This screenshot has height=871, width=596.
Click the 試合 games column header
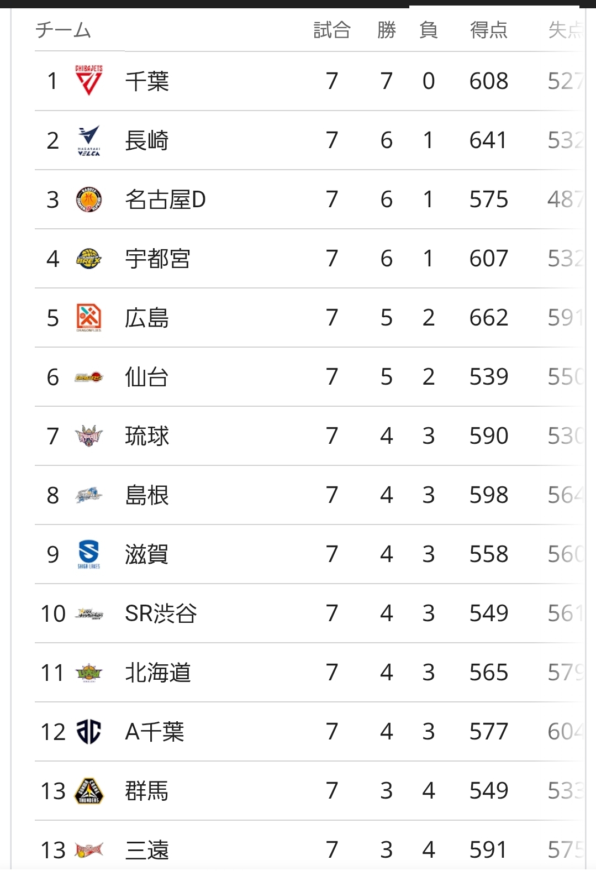(331, 30)
